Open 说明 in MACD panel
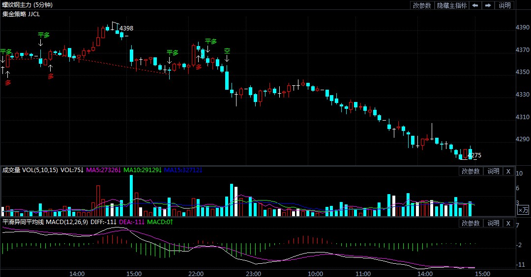The height and width of the screenshot is (277, 531). (493, 223)
